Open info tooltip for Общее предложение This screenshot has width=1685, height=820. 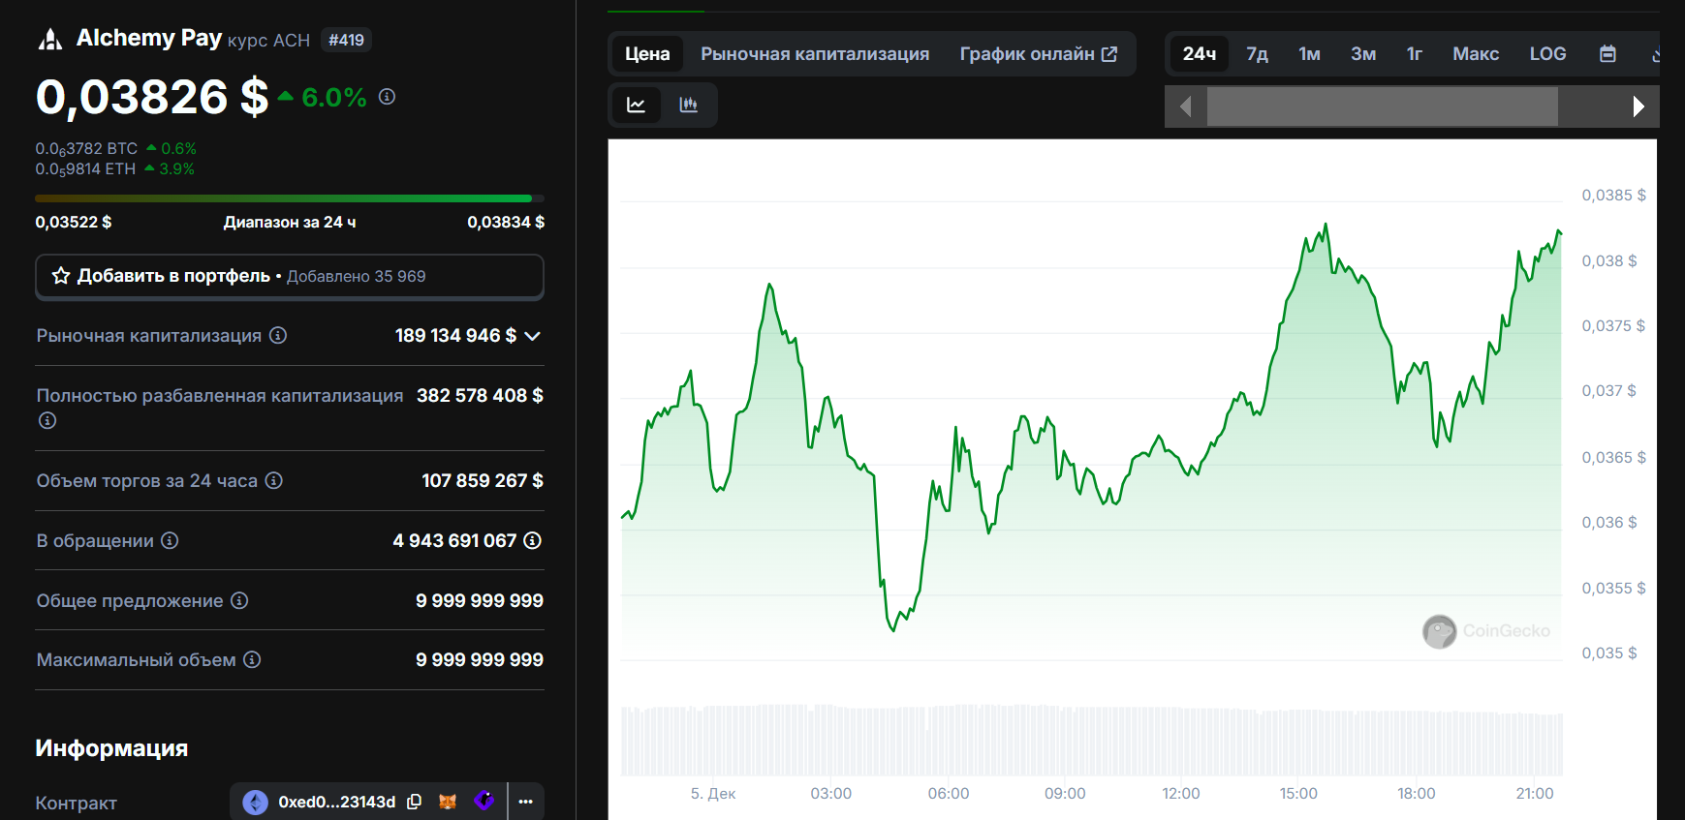(239, 600)
